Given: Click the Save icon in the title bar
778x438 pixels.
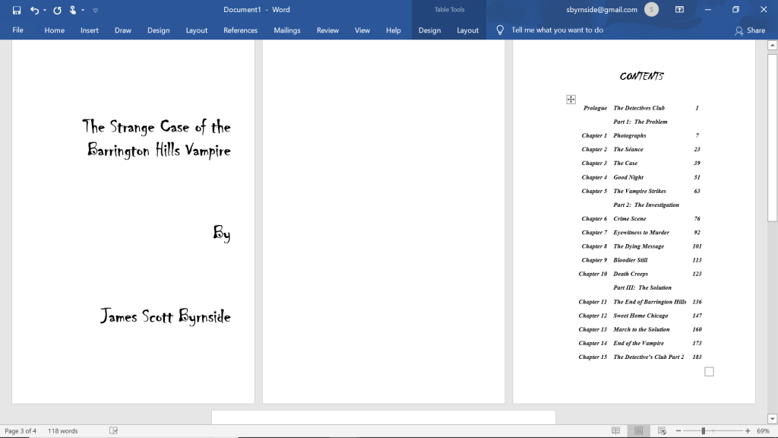Looking at the screenshot, I should point(17,10).
